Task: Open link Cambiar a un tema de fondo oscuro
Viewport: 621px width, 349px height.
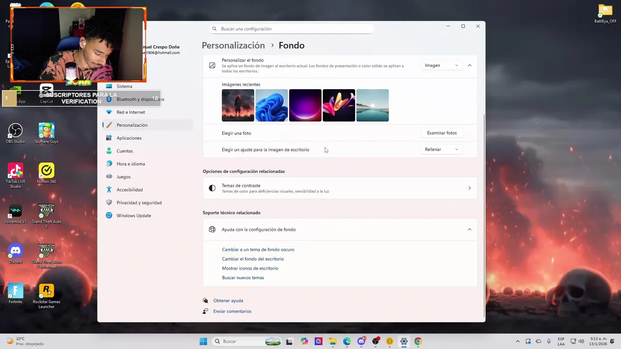Action: [258, 250]
